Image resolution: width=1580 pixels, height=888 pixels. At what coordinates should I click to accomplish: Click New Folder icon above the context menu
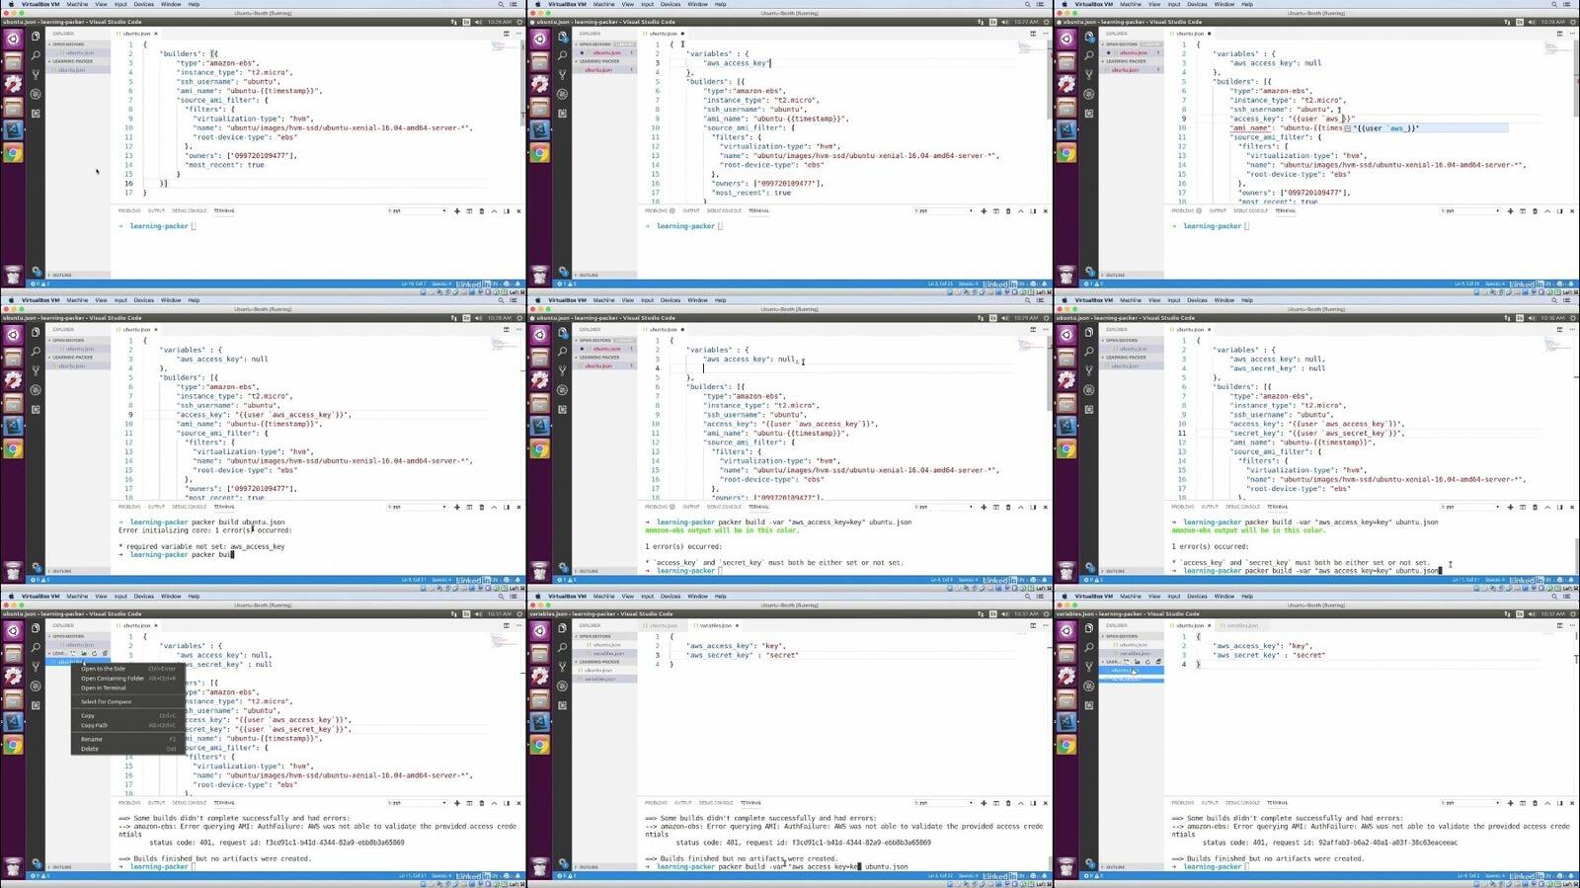[85, 653]
